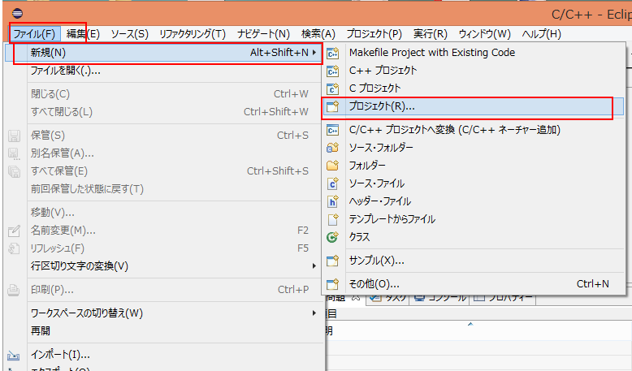Click the C プロジェクト icon
This screenshot has height=371, width=632.
point(332,88)
